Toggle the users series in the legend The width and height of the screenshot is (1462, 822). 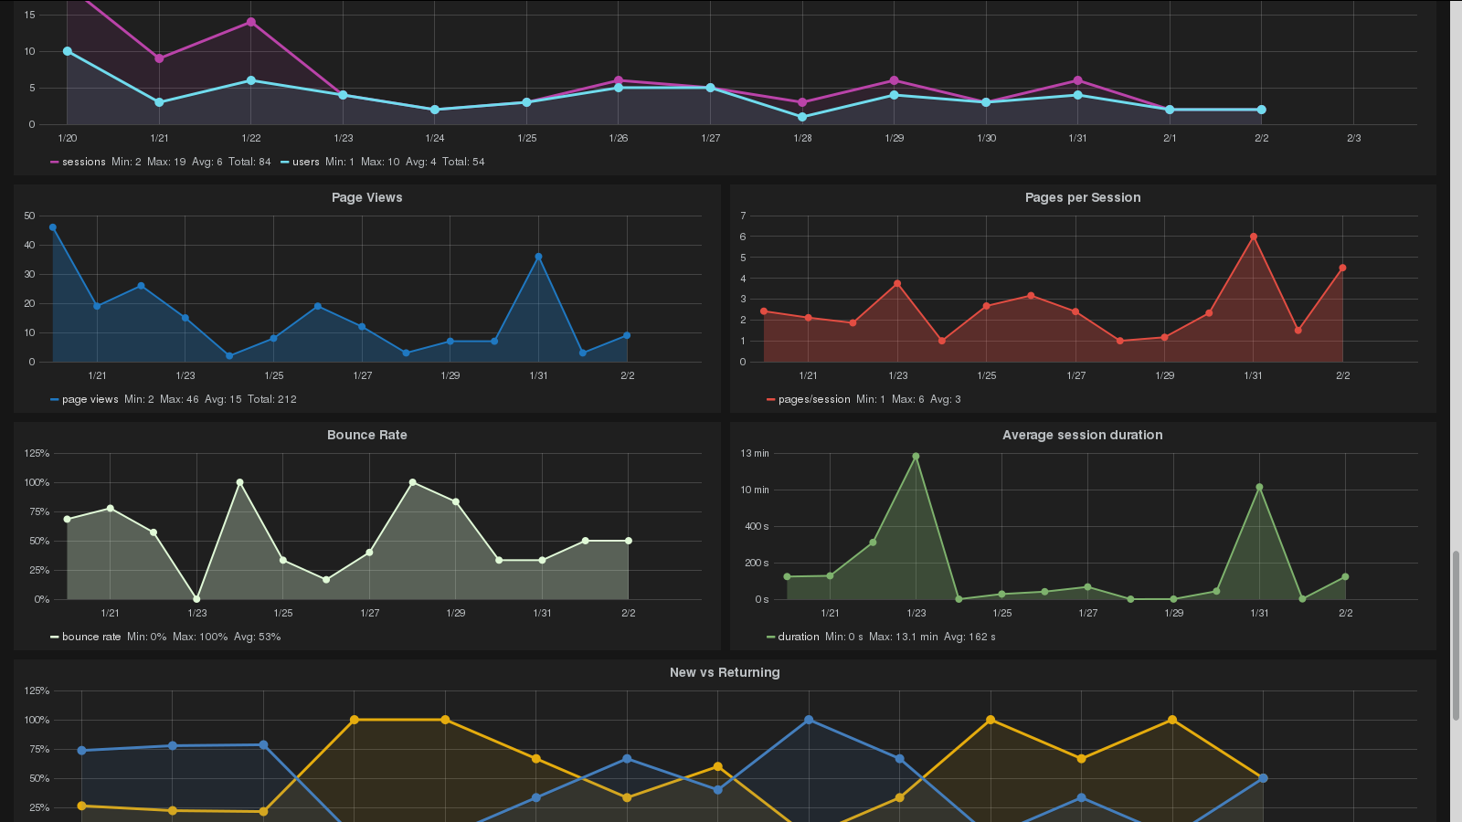[x=305, y=162]
